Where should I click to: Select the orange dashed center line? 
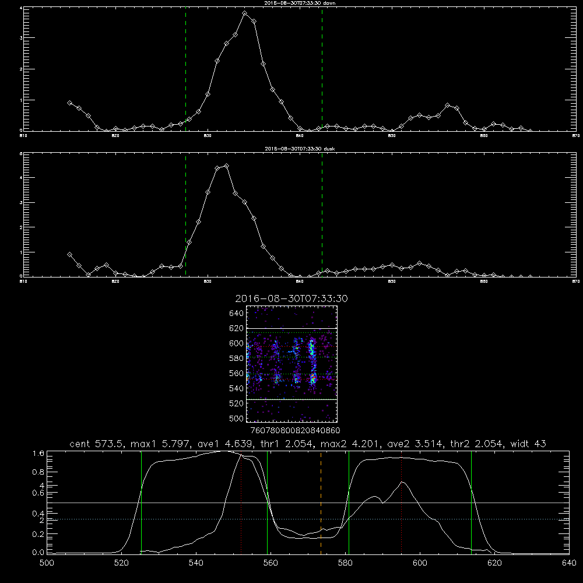point(321,502)
